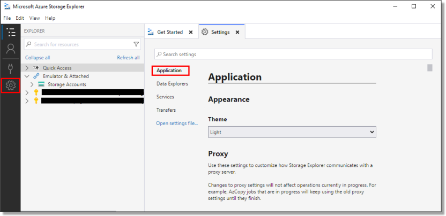Select the Data Explorers settings category
Image resolution: width=446 pixels, height=216 pixels.
click(173, 84)
